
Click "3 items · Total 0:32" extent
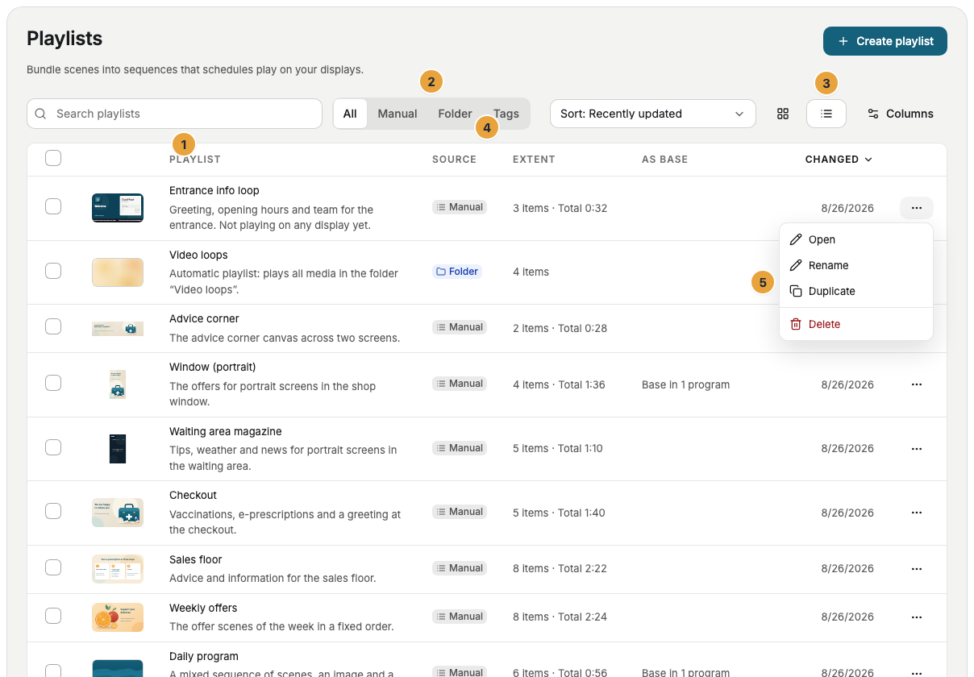click(x=560, y=209)
